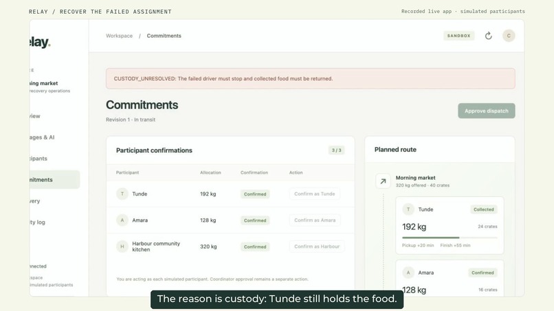The width and height of the screenshot is (554, 311).
Task: Click 24 crates on Tunde card
Action: pos(487,227)
